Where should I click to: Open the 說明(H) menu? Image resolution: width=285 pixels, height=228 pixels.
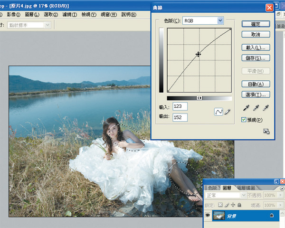(129, 15)
